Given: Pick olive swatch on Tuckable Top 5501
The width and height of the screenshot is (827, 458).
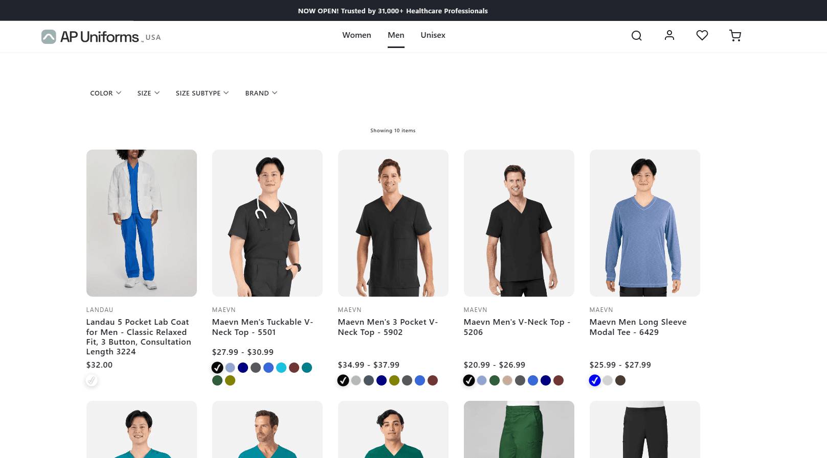Looking at the screenshot, I should [230, 380].
